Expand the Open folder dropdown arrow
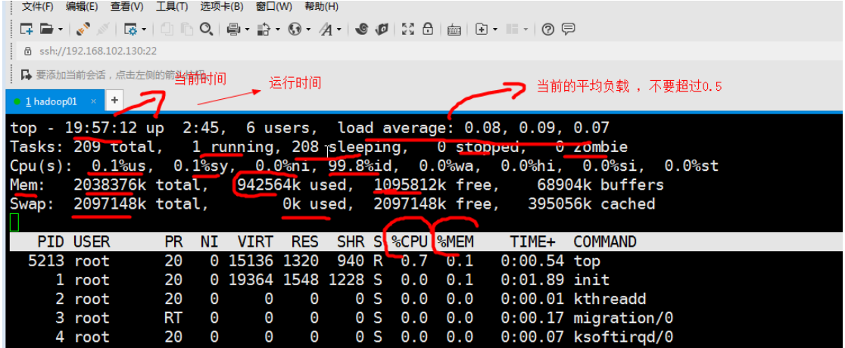Image resolution: width=845 pixels, height=348 pixels. click(60, 30)
